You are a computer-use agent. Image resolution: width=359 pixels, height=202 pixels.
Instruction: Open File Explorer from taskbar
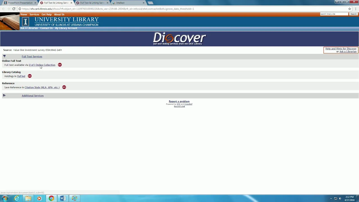[x=28, y=198]
